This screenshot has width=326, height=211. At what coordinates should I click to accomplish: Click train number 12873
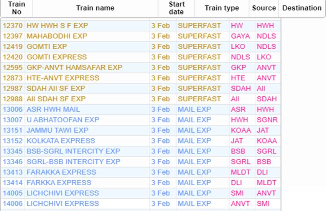[x=13, y=78]
